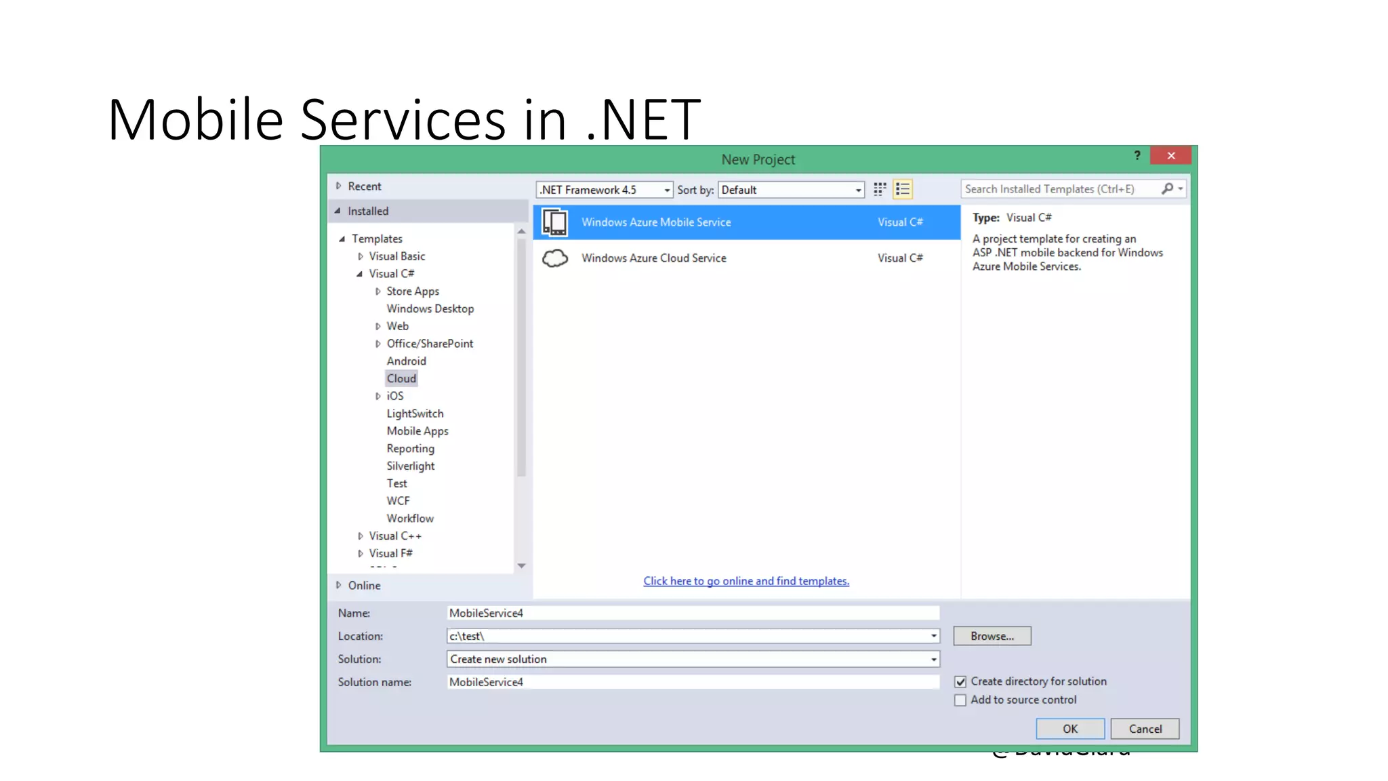The image size is (1388, 781).
Task: Select the Mobile Apps category
Action: [x=417, y=431]
